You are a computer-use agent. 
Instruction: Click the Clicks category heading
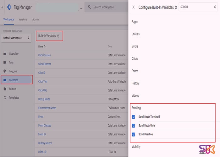(135, 59)
